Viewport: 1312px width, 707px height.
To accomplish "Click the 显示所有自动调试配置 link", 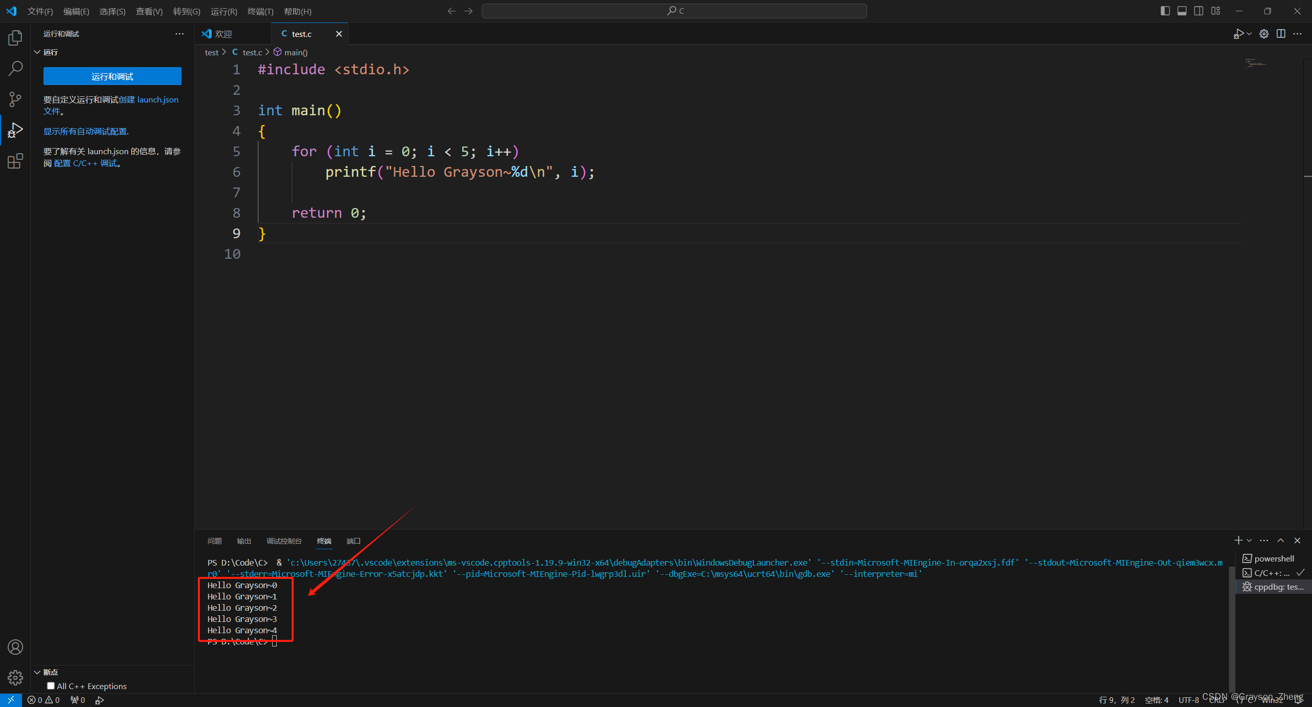I will point(86,132).
